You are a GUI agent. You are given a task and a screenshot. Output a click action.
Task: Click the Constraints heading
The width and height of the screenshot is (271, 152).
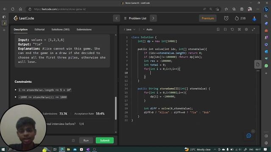point(23,81)
